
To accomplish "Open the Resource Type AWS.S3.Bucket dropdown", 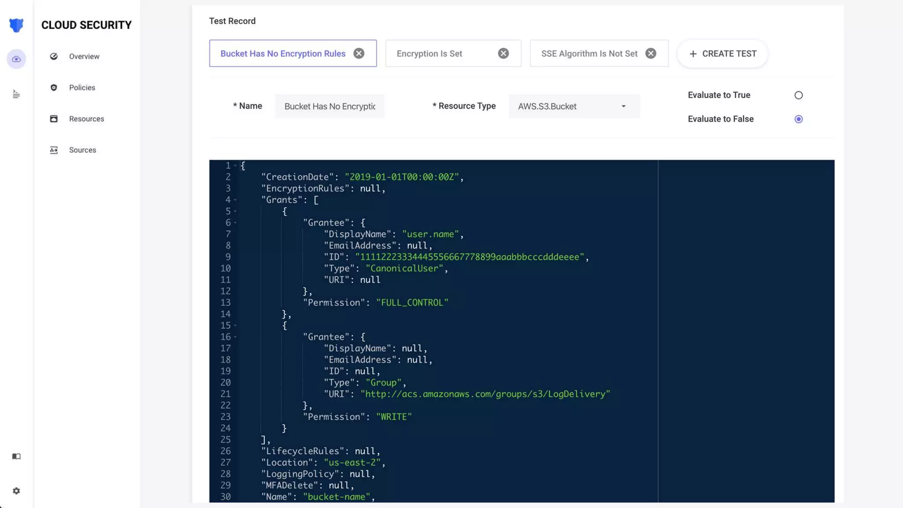I will click(574, 106).
